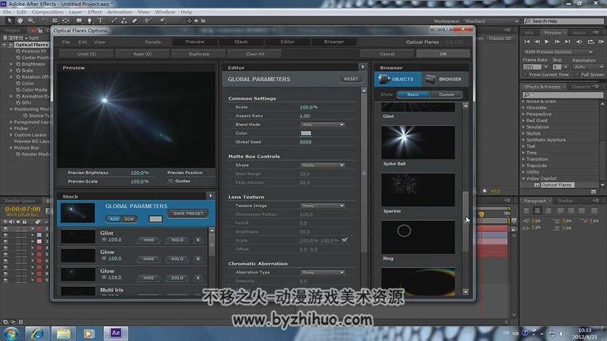Click Global Parameters color swatch in Stack
607x341 pixels.
tap(156, 219)
